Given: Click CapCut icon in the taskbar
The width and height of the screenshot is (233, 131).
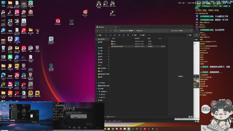Looking at the screenshot, I should 153,129.
